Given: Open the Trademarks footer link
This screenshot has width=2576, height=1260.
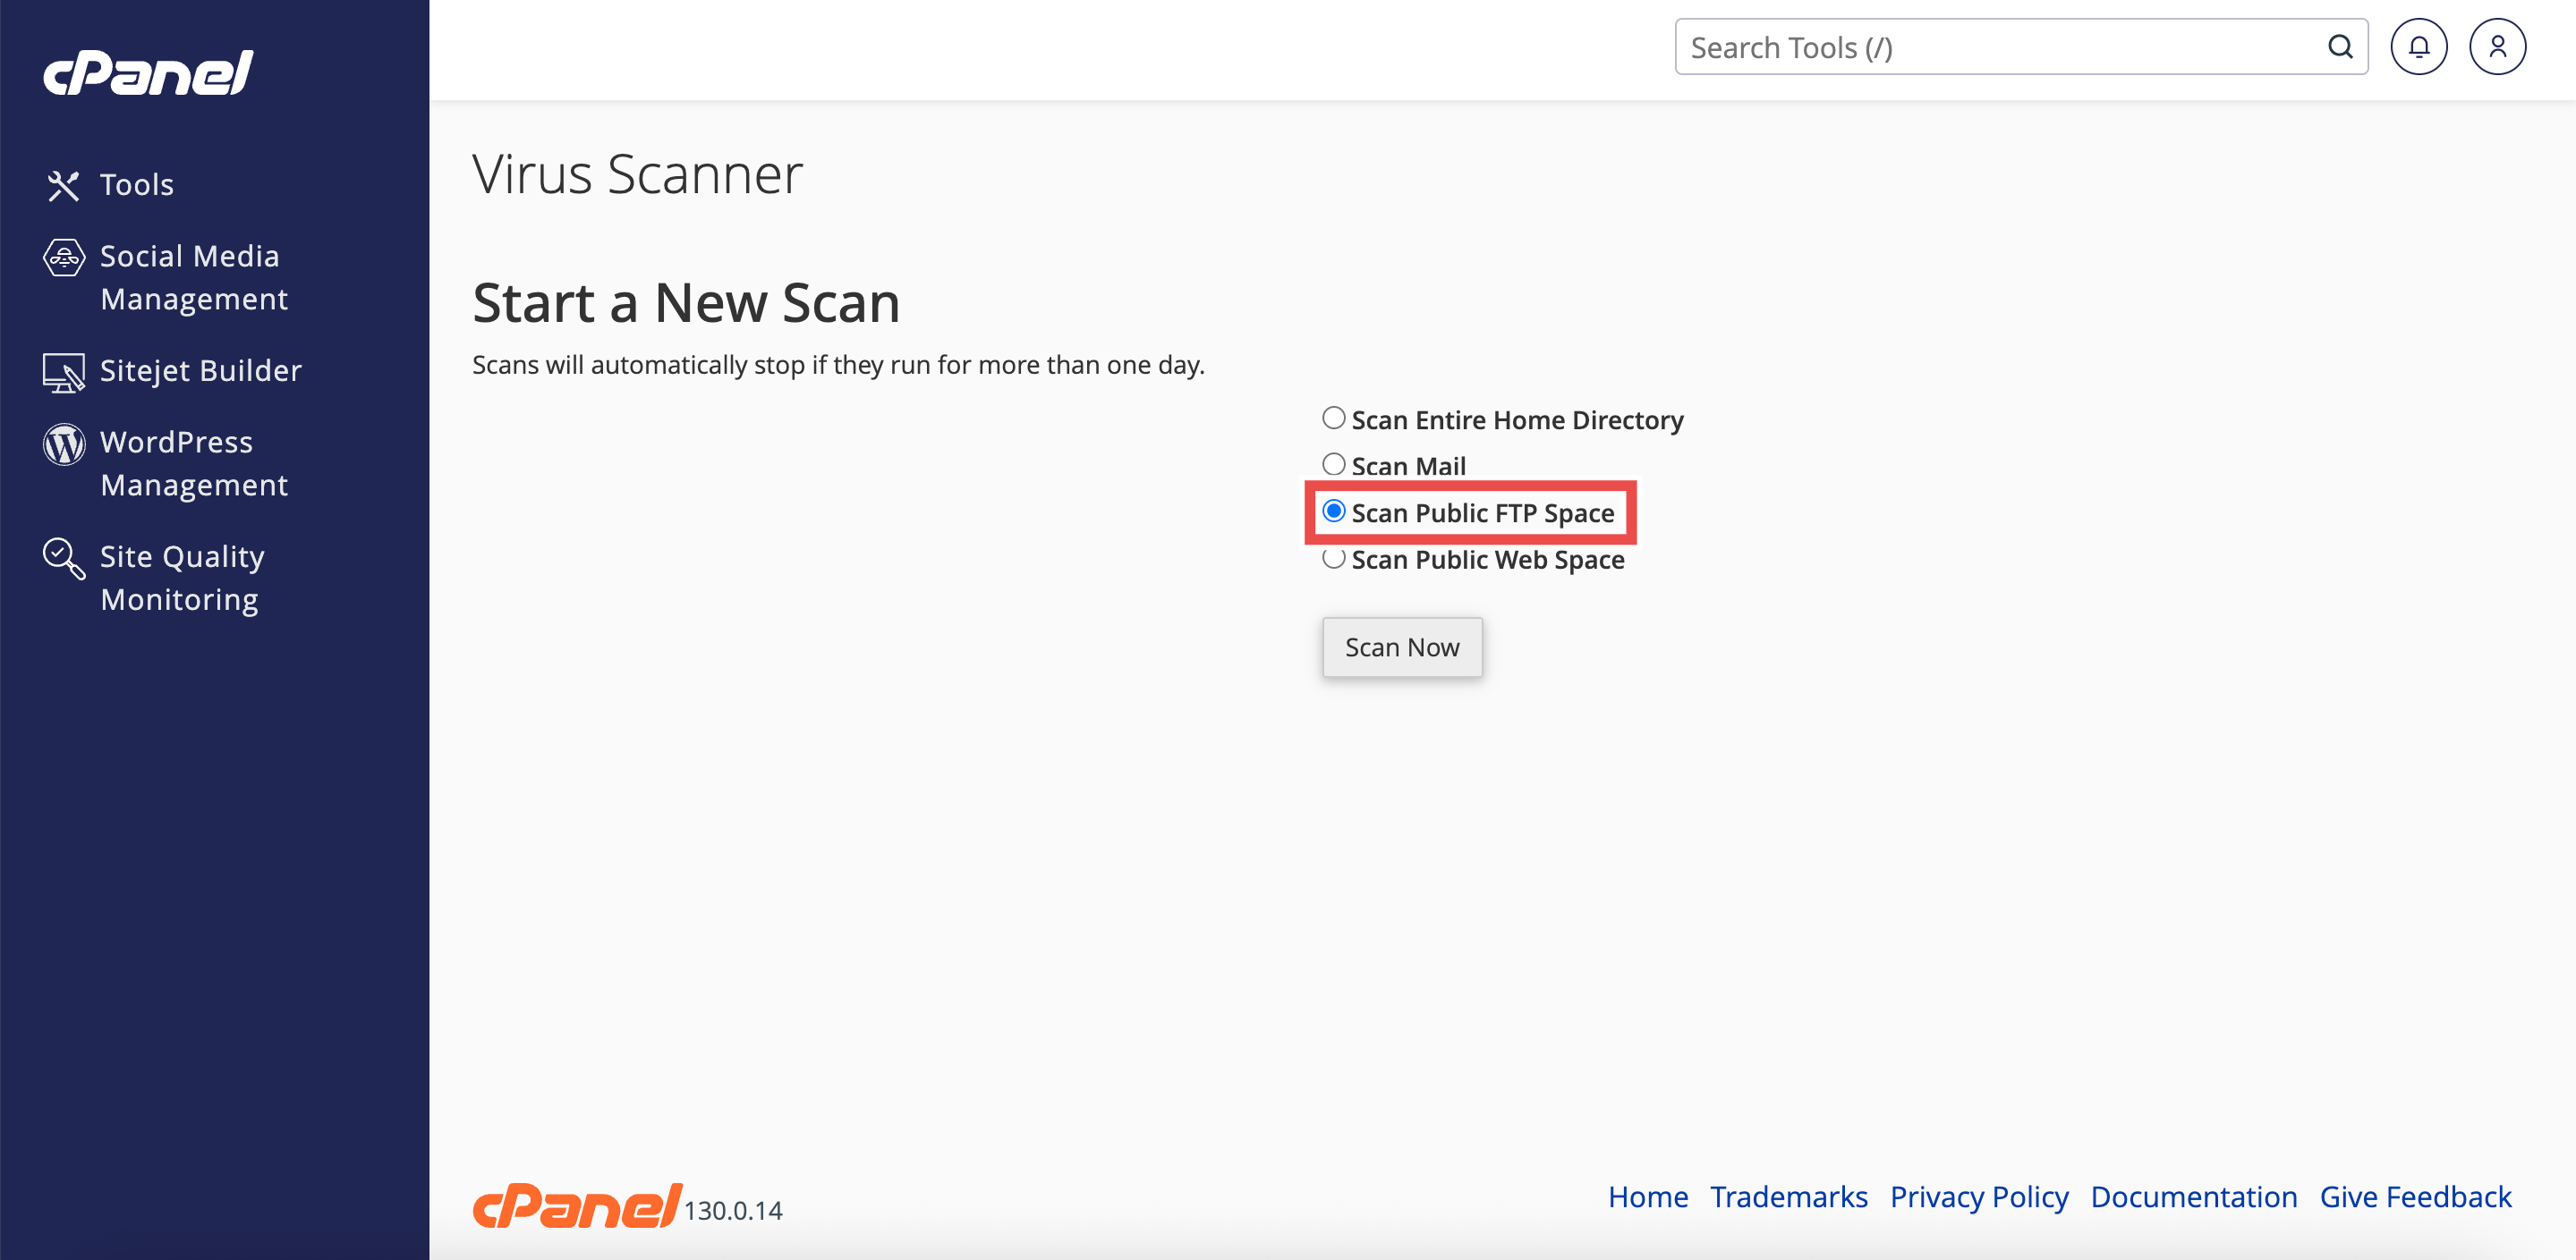Looking at the screenshot, I should point(1788,1196).
